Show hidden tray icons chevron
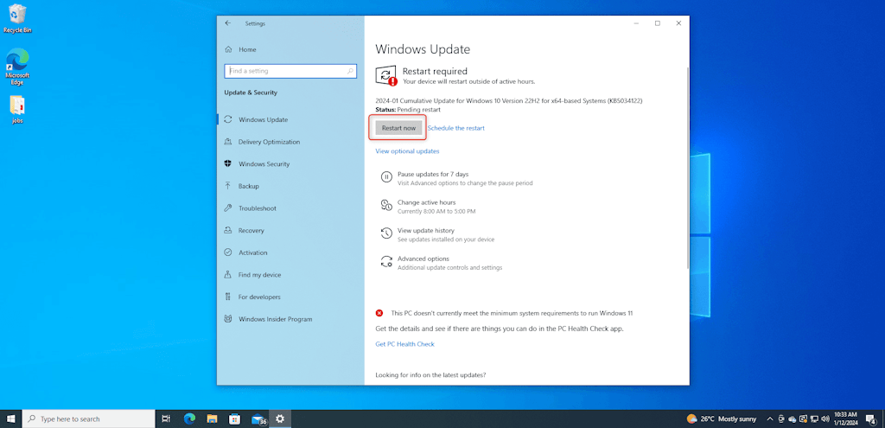 tap(770, 419)
